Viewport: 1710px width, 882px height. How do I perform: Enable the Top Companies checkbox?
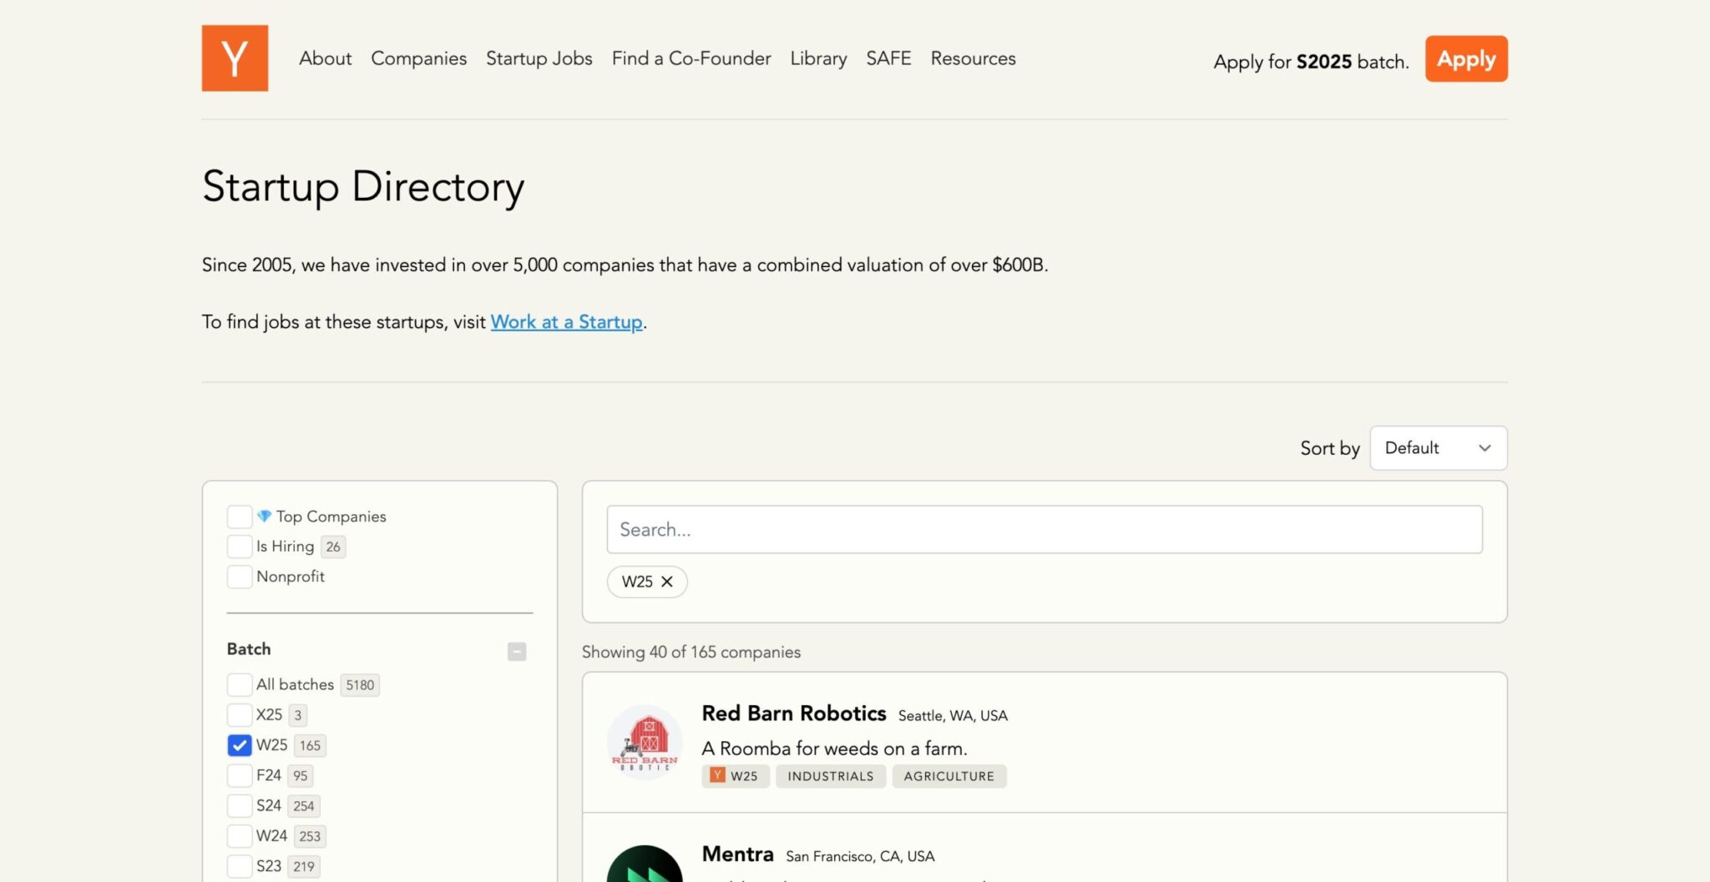click(x=240, y=517)
